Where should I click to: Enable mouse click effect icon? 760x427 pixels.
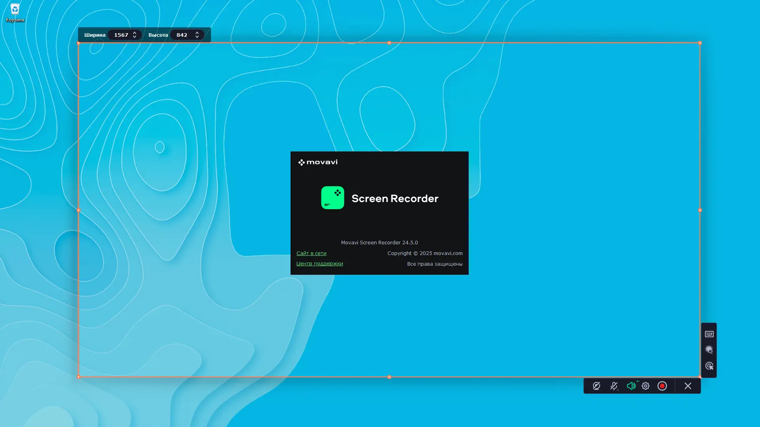(709, 366)
